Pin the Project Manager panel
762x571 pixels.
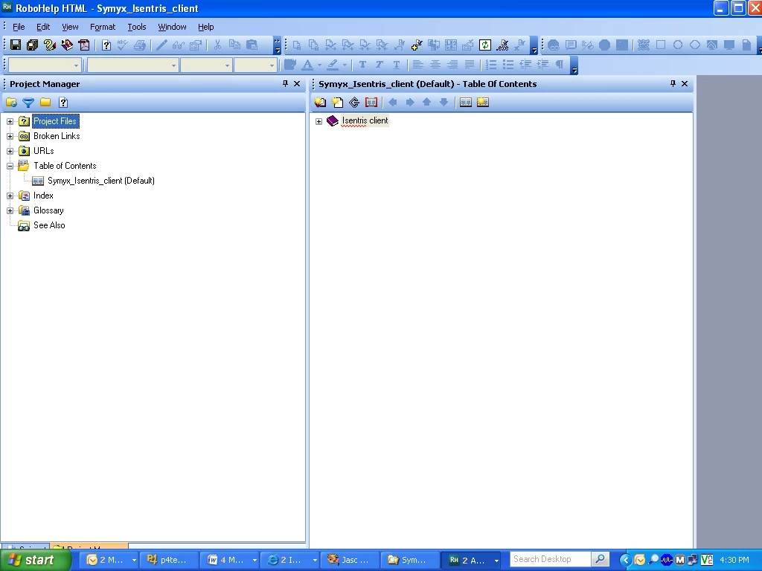(285, 83)
